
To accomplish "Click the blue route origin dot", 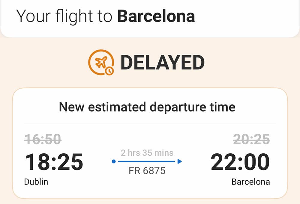I will point(114,161).
